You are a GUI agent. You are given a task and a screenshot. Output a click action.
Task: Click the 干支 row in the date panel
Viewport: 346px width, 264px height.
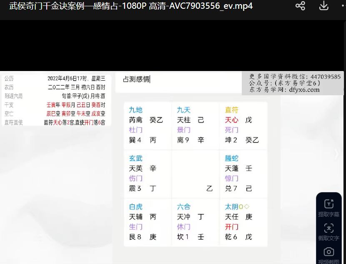[x=55, y=105]
